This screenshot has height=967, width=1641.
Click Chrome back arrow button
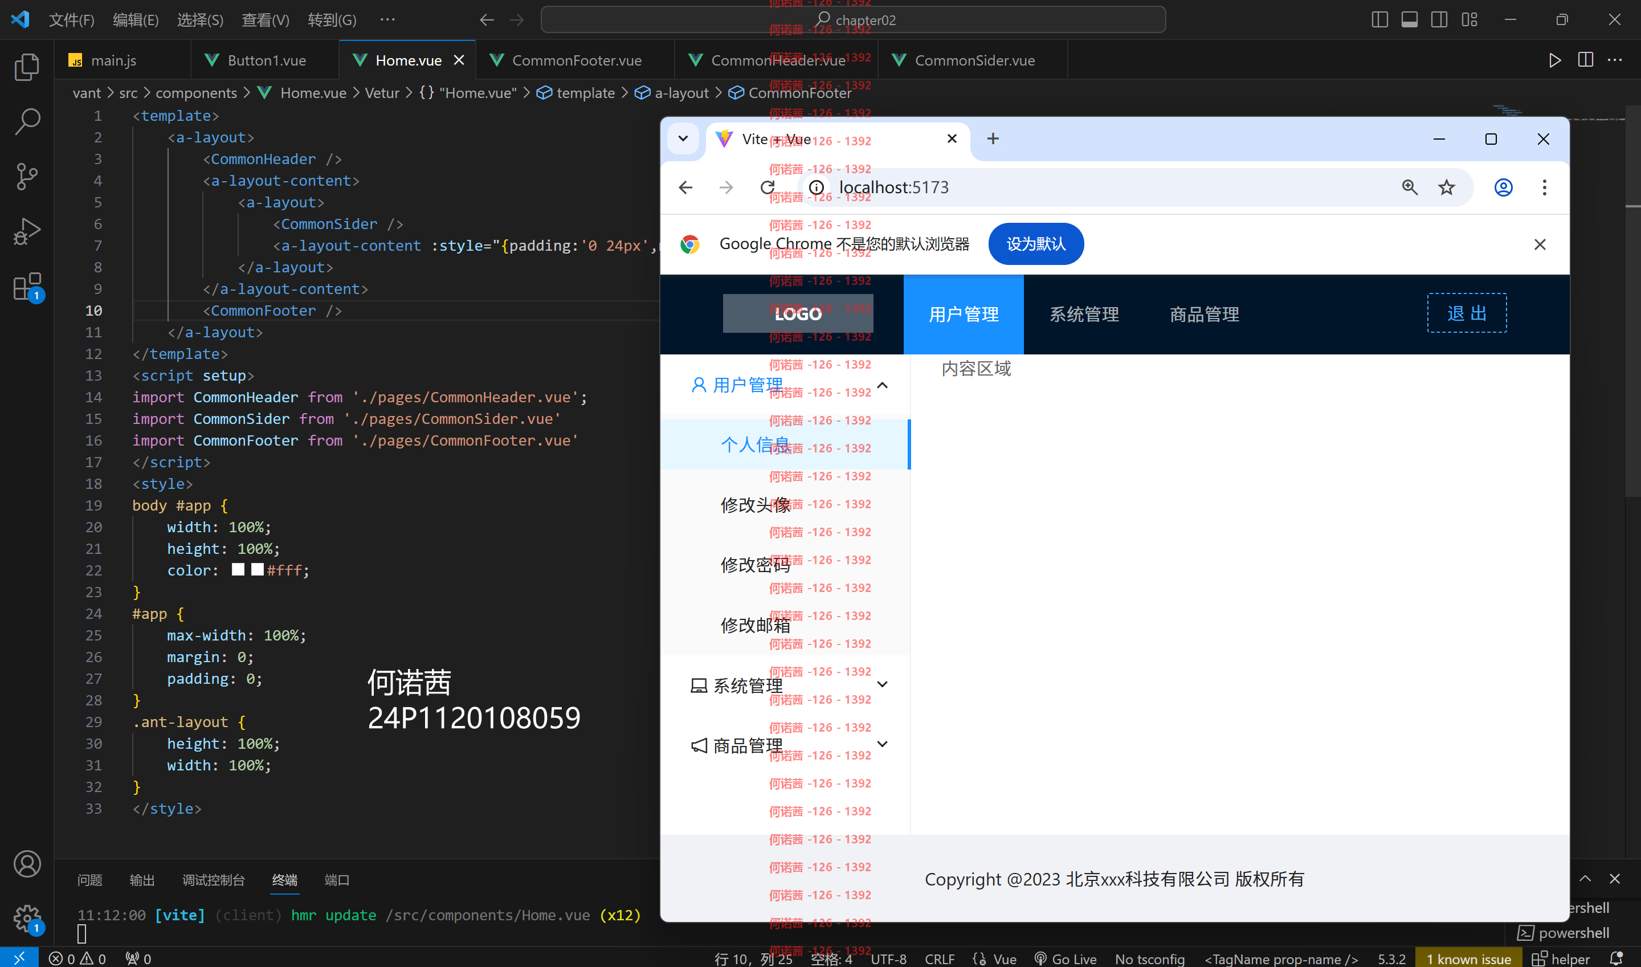(x=685, y=187)
